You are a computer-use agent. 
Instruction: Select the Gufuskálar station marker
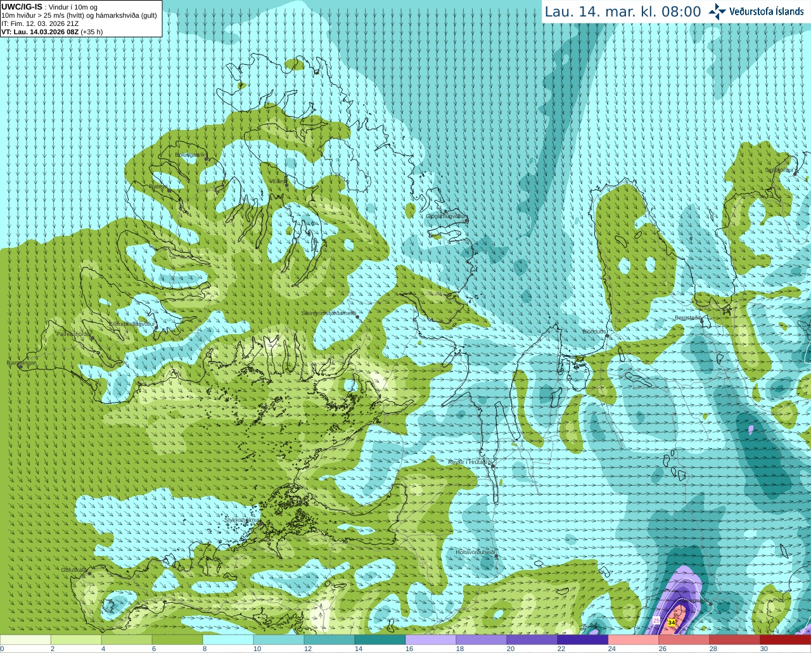pyautogui.click(x=89, y=573)
